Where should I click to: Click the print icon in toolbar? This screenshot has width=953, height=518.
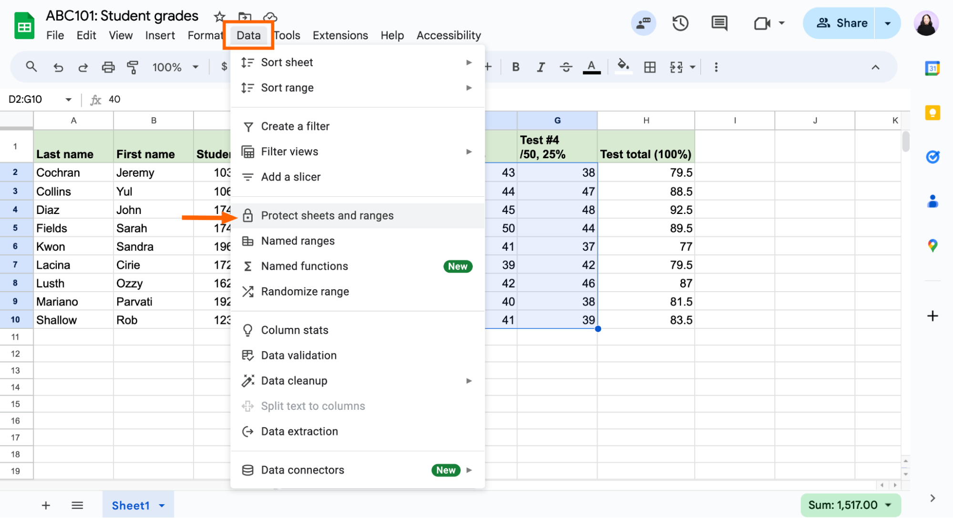[108, 67]
